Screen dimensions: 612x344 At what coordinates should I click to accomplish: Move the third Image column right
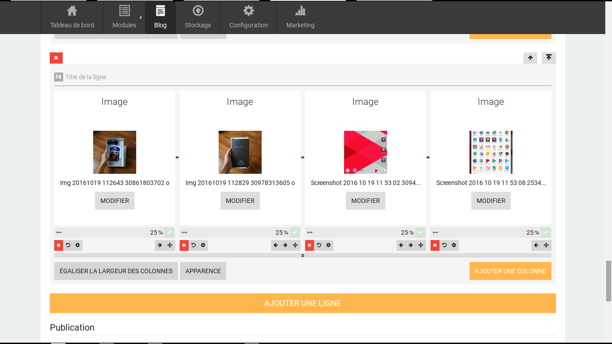point(410,245)
